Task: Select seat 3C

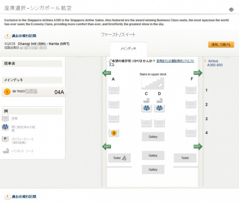Action: (x=147, y=123)
